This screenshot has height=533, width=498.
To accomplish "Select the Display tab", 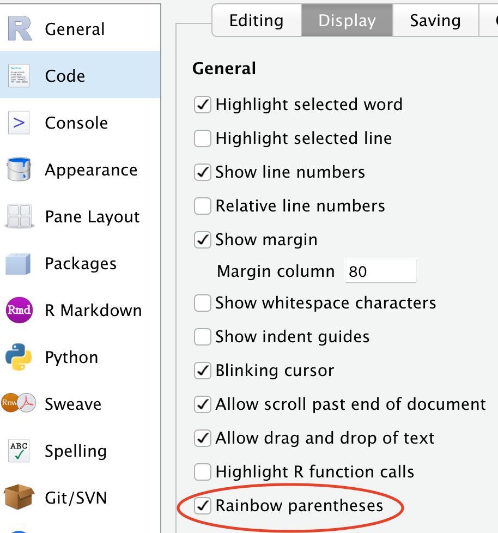I will 347,21.
